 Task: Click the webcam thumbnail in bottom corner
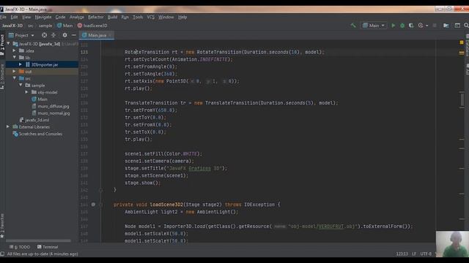pos(452,244)
